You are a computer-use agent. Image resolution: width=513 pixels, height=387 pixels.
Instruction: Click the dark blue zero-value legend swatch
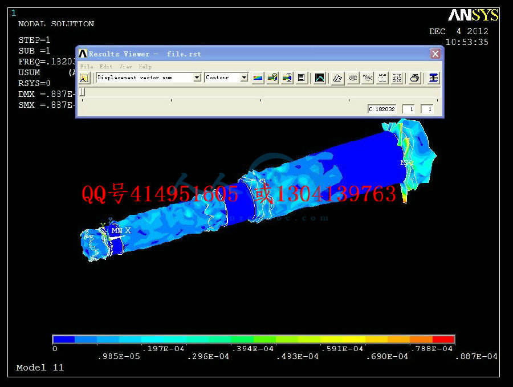pos(64,339)
